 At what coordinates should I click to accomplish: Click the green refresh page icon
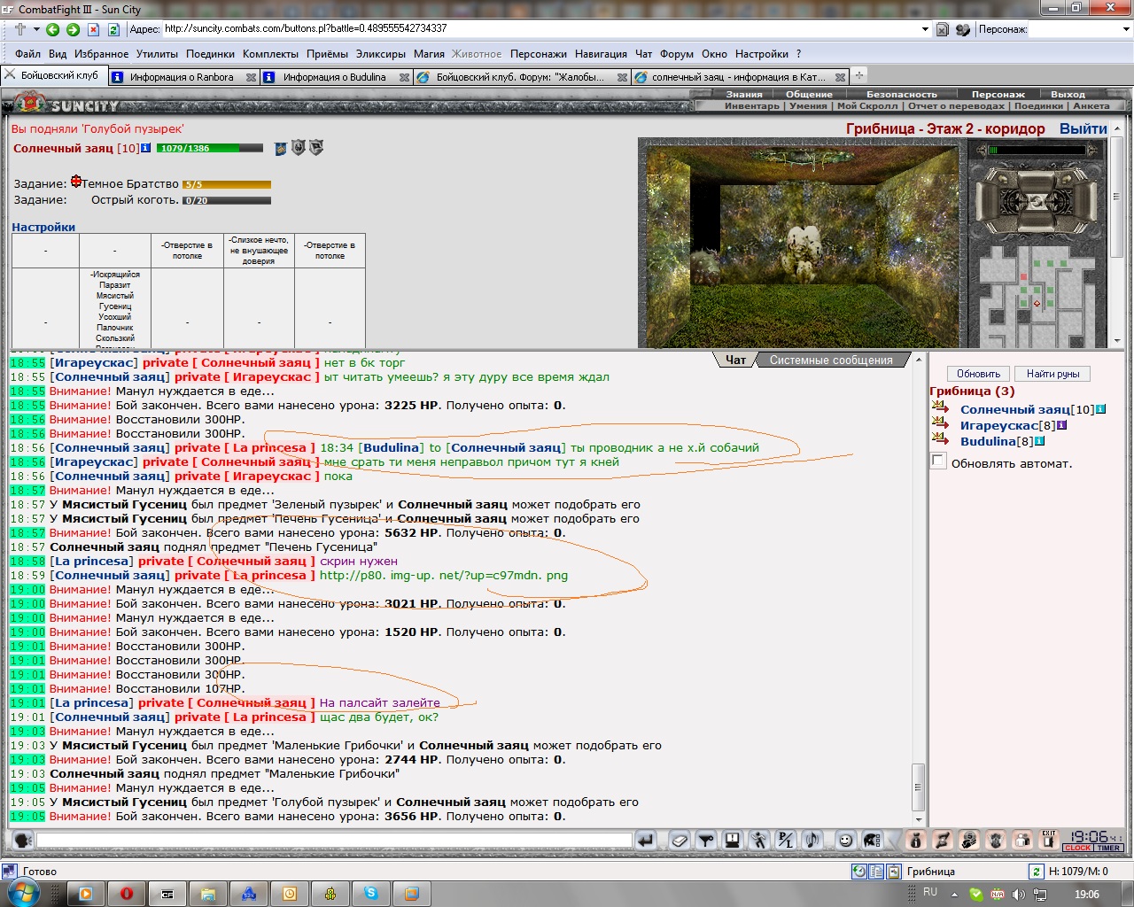tap(113, 29)
